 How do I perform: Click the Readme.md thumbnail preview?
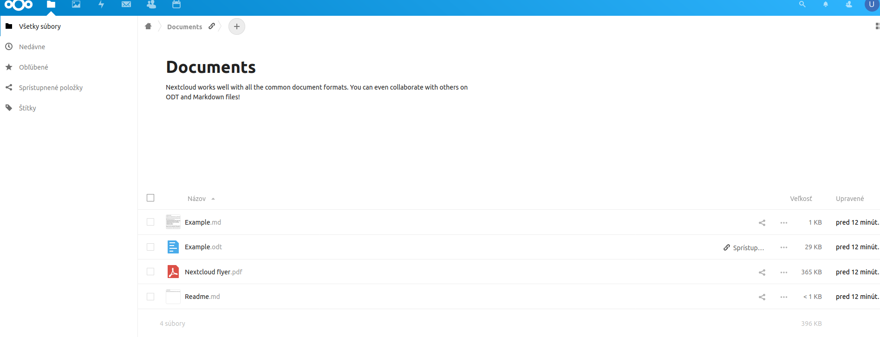coord(173,297)
